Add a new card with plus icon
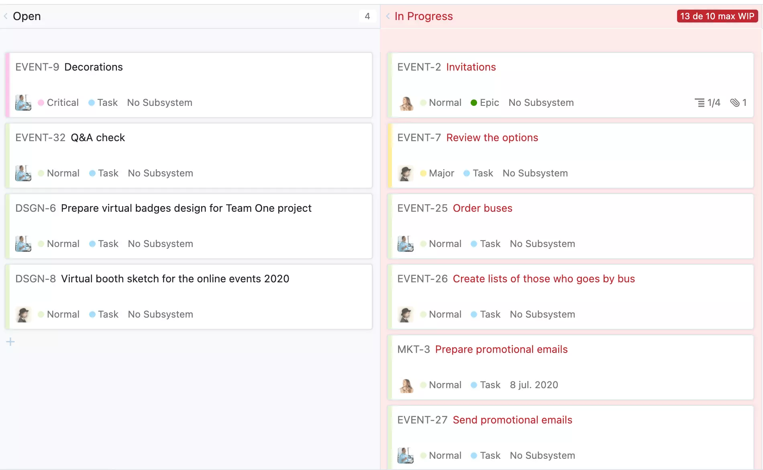Image resolution: width=763 pixels, height=470 pixels. 10,342
